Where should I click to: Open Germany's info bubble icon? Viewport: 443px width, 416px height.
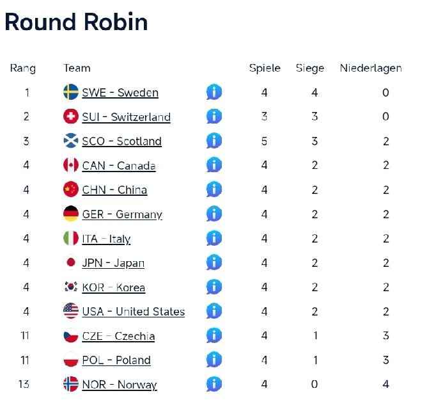point(214,214)
